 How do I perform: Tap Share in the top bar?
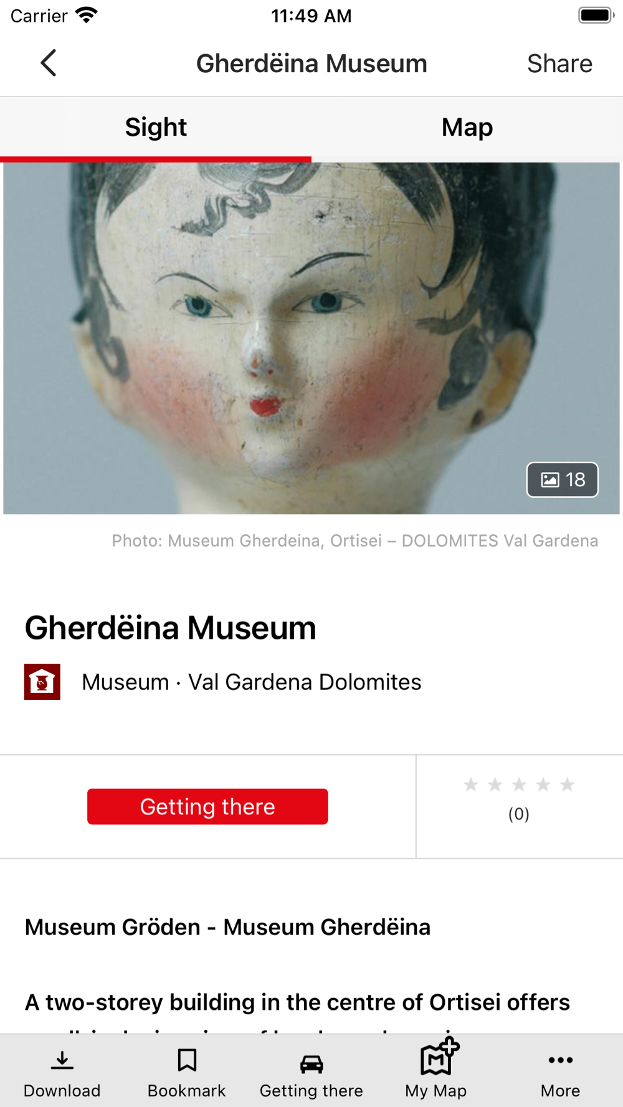pos(559,64)
